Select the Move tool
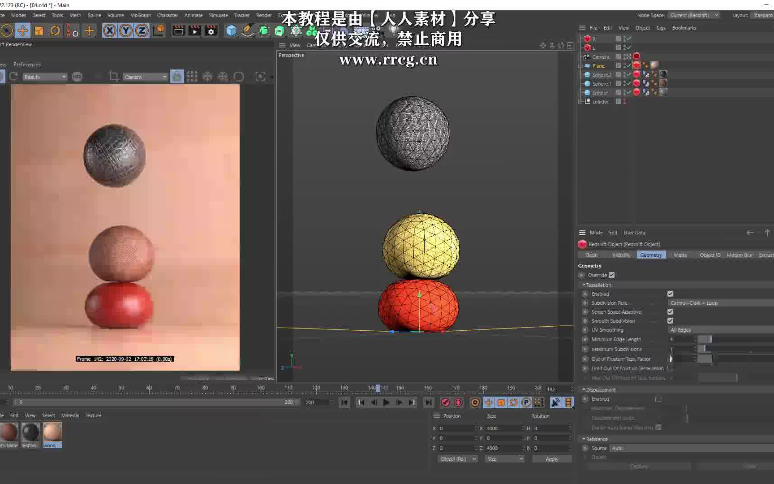The image size is (774, 484). 22,30
